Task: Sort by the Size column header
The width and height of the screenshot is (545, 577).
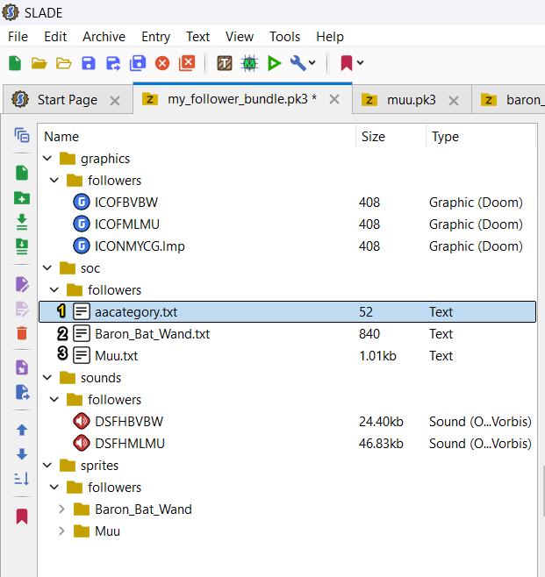Action: 391,137
